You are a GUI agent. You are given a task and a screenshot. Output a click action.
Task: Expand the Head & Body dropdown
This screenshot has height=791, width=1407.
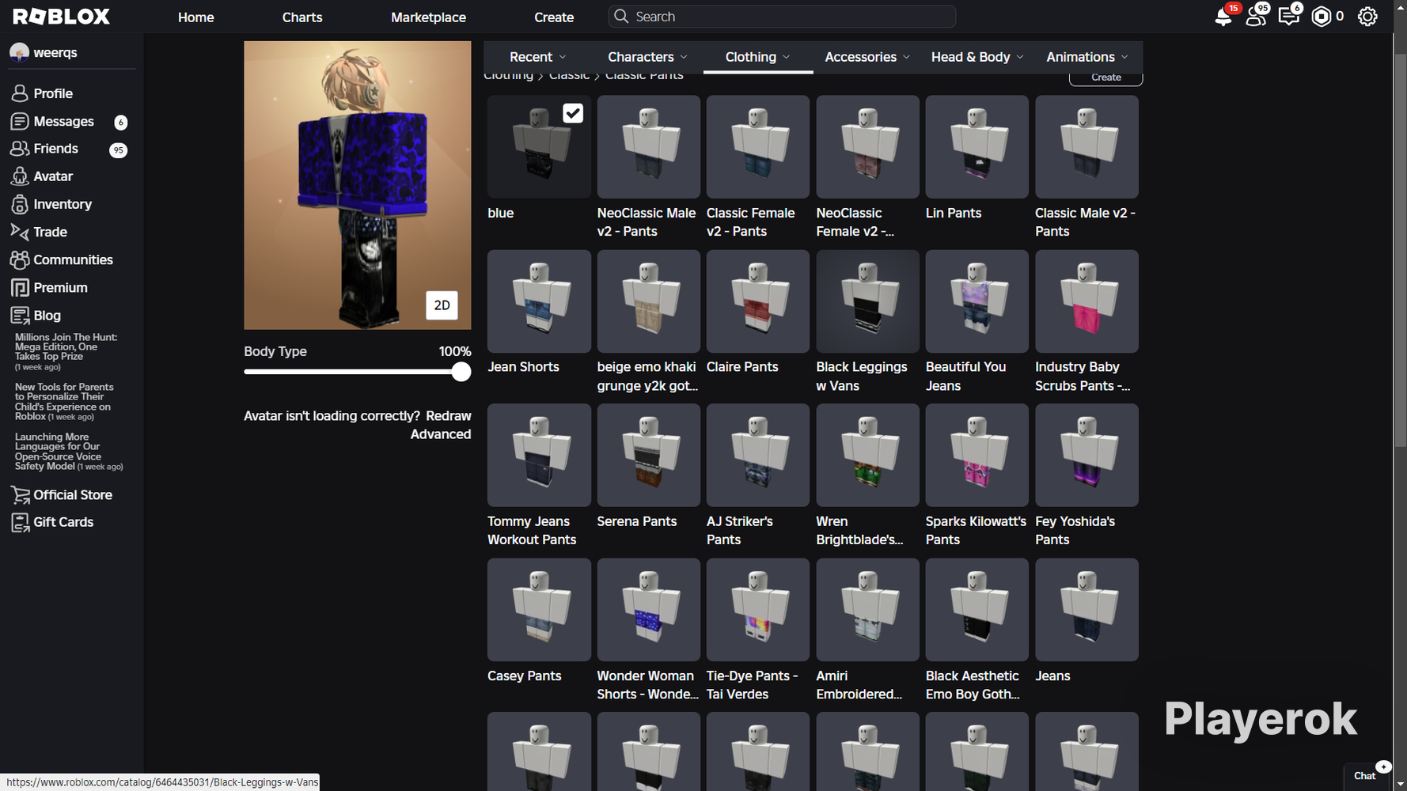977,57
